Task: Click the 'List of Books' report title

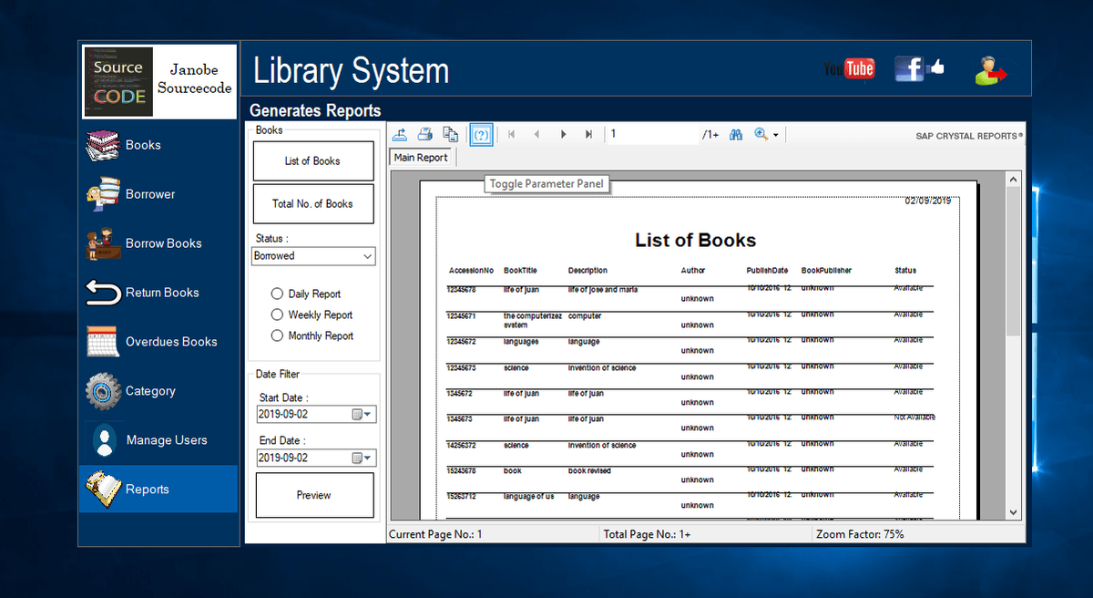Action: 696,241
